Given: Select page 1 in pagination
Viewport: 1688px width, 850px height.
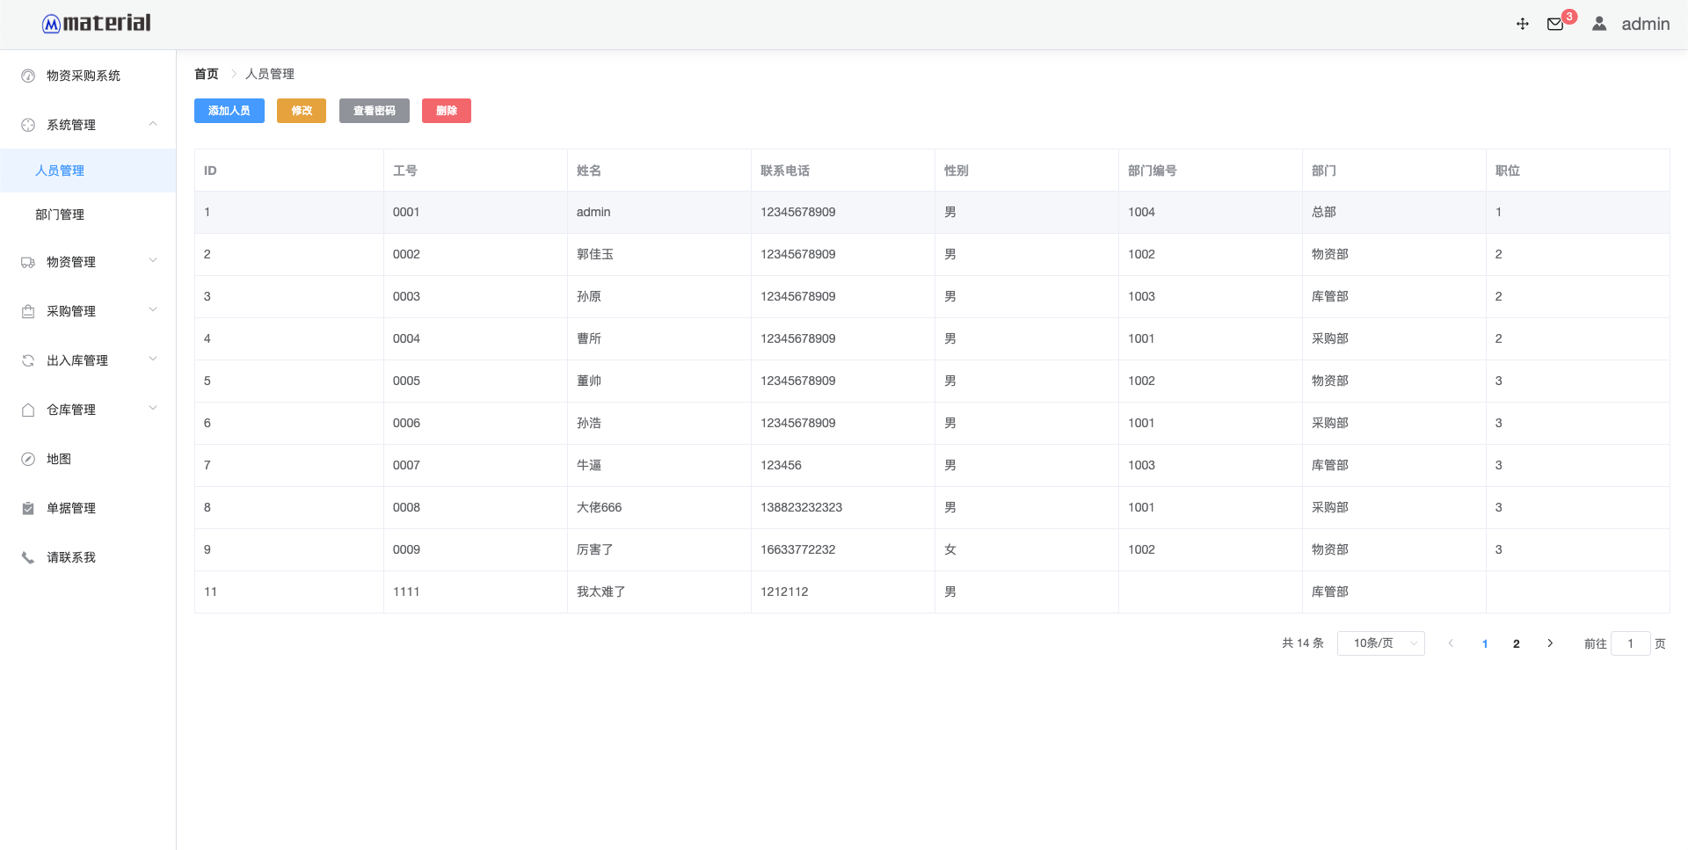Looking at the screenshot, I should tap(1485, 643).
